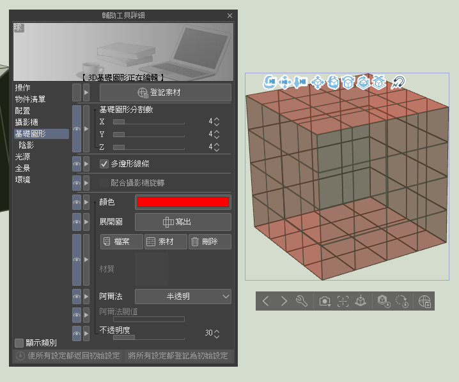Viewport: 459px width, 382px height.
Task: Click the X division slider
Action: (149, 122)
